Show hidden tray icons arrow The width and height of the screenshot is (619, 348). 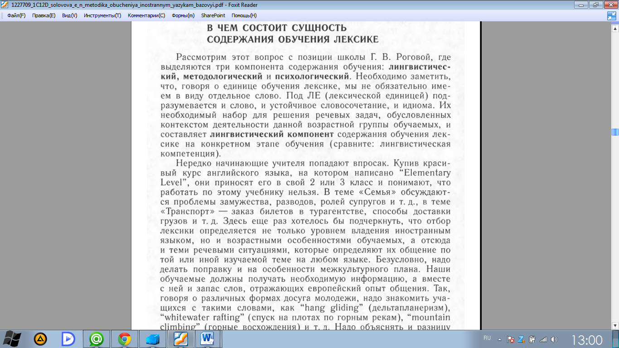click(499, 339)
